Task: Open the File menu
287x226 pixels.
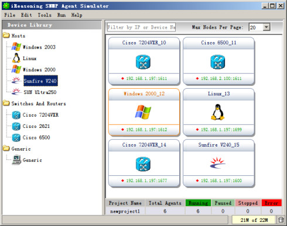Action: coord(10,15)
